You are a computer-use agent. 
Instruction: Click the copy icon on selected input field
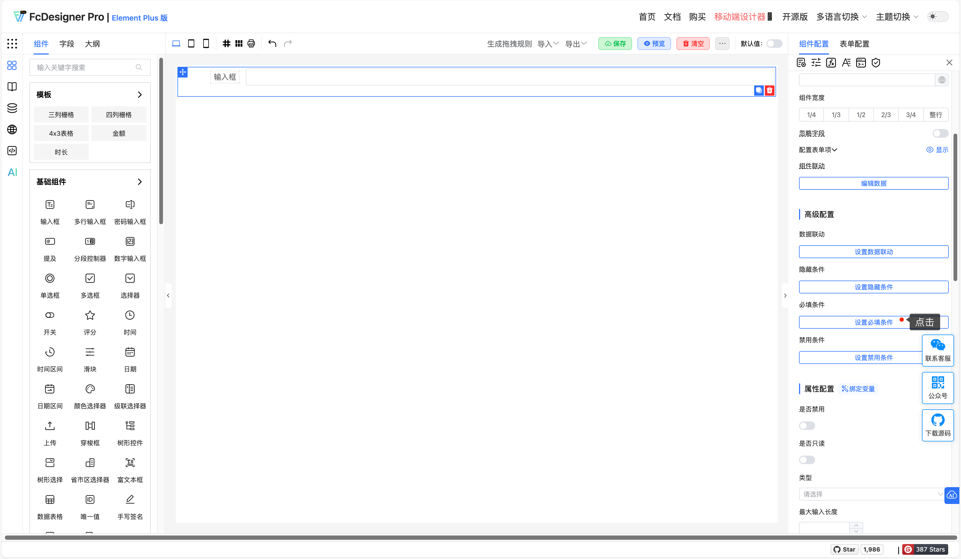(x=758, y=90)
